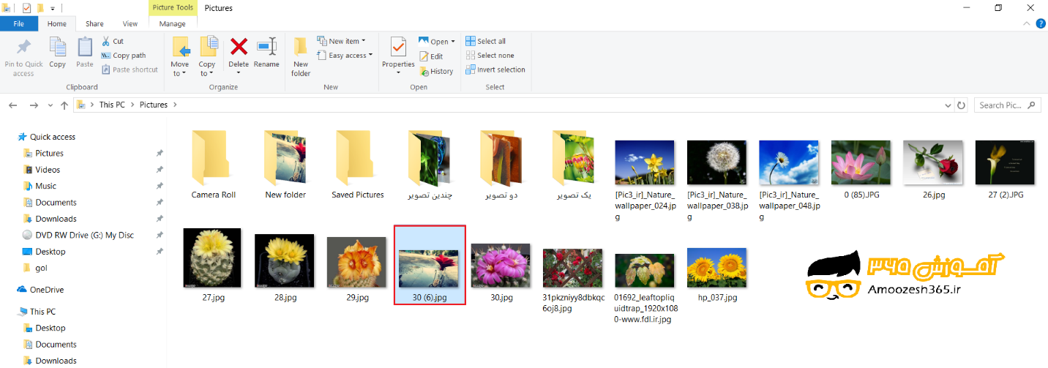The height and width of the screenshot is (368, 1048).
Task: Click the Copy icon in Clipboard group
Action: (58, 47)
